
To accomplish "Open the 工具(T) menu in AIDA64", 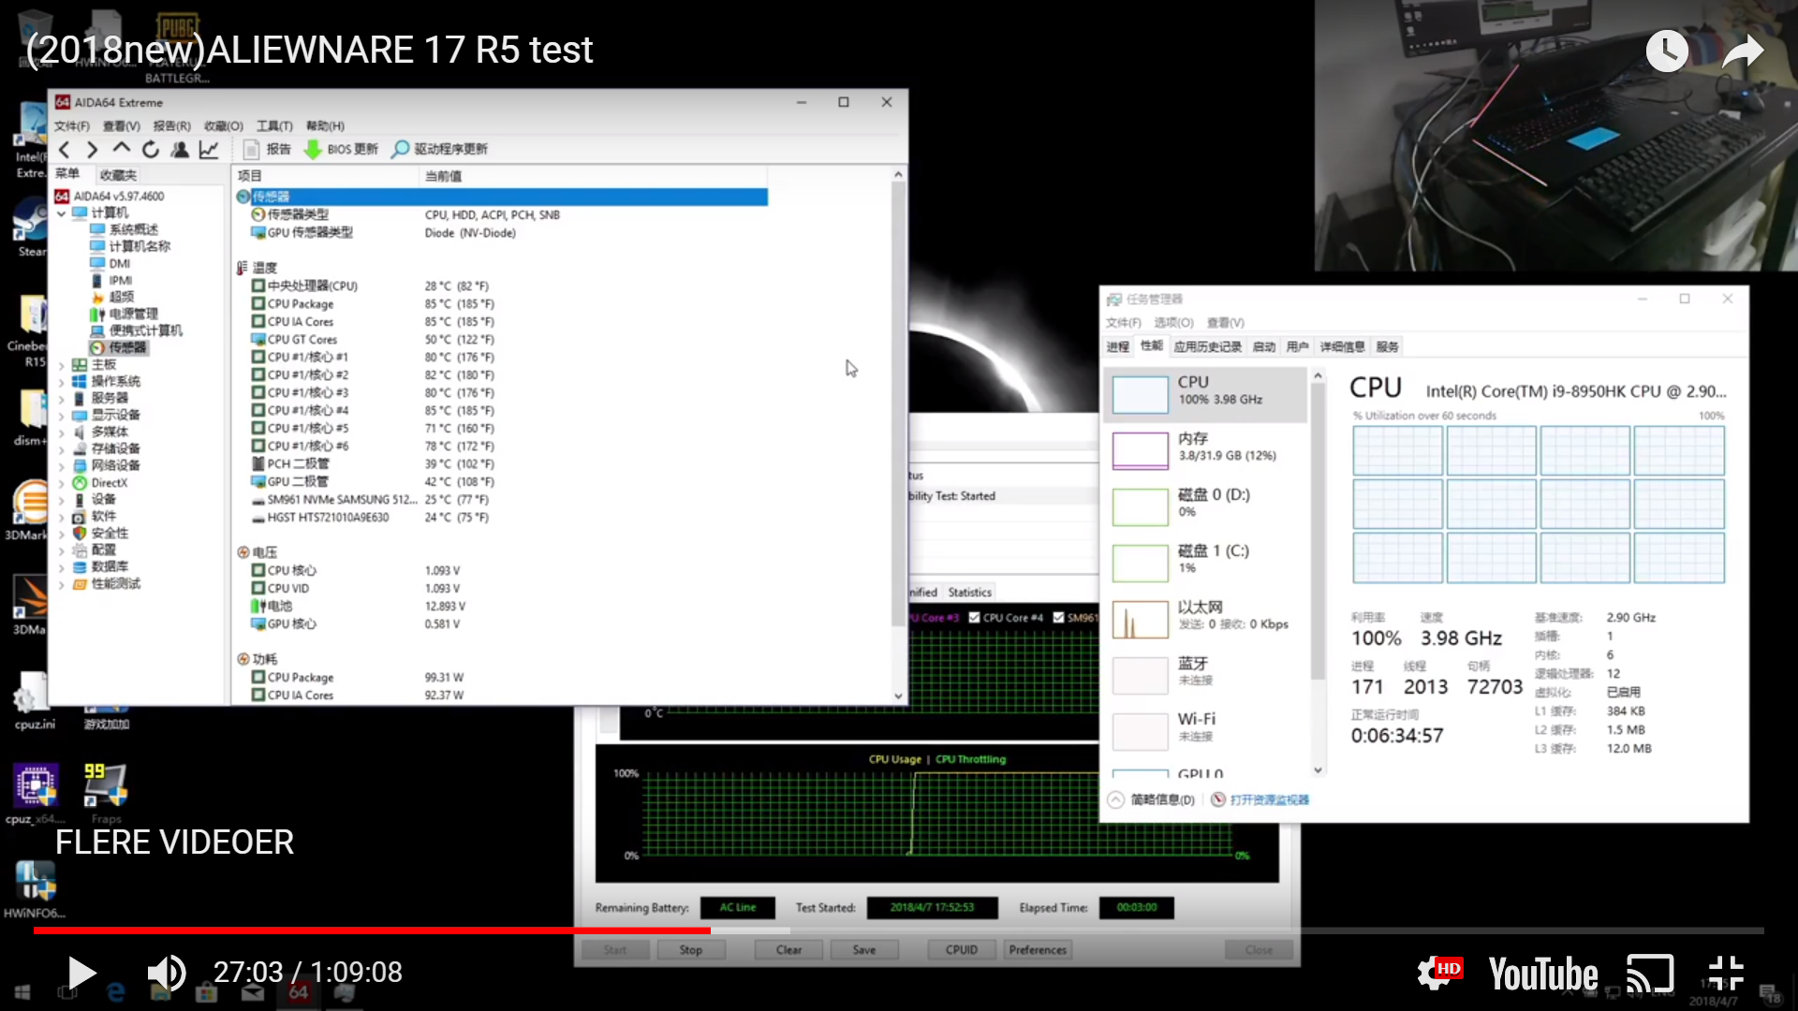I will pyautogui.click(x=274, y=126).
